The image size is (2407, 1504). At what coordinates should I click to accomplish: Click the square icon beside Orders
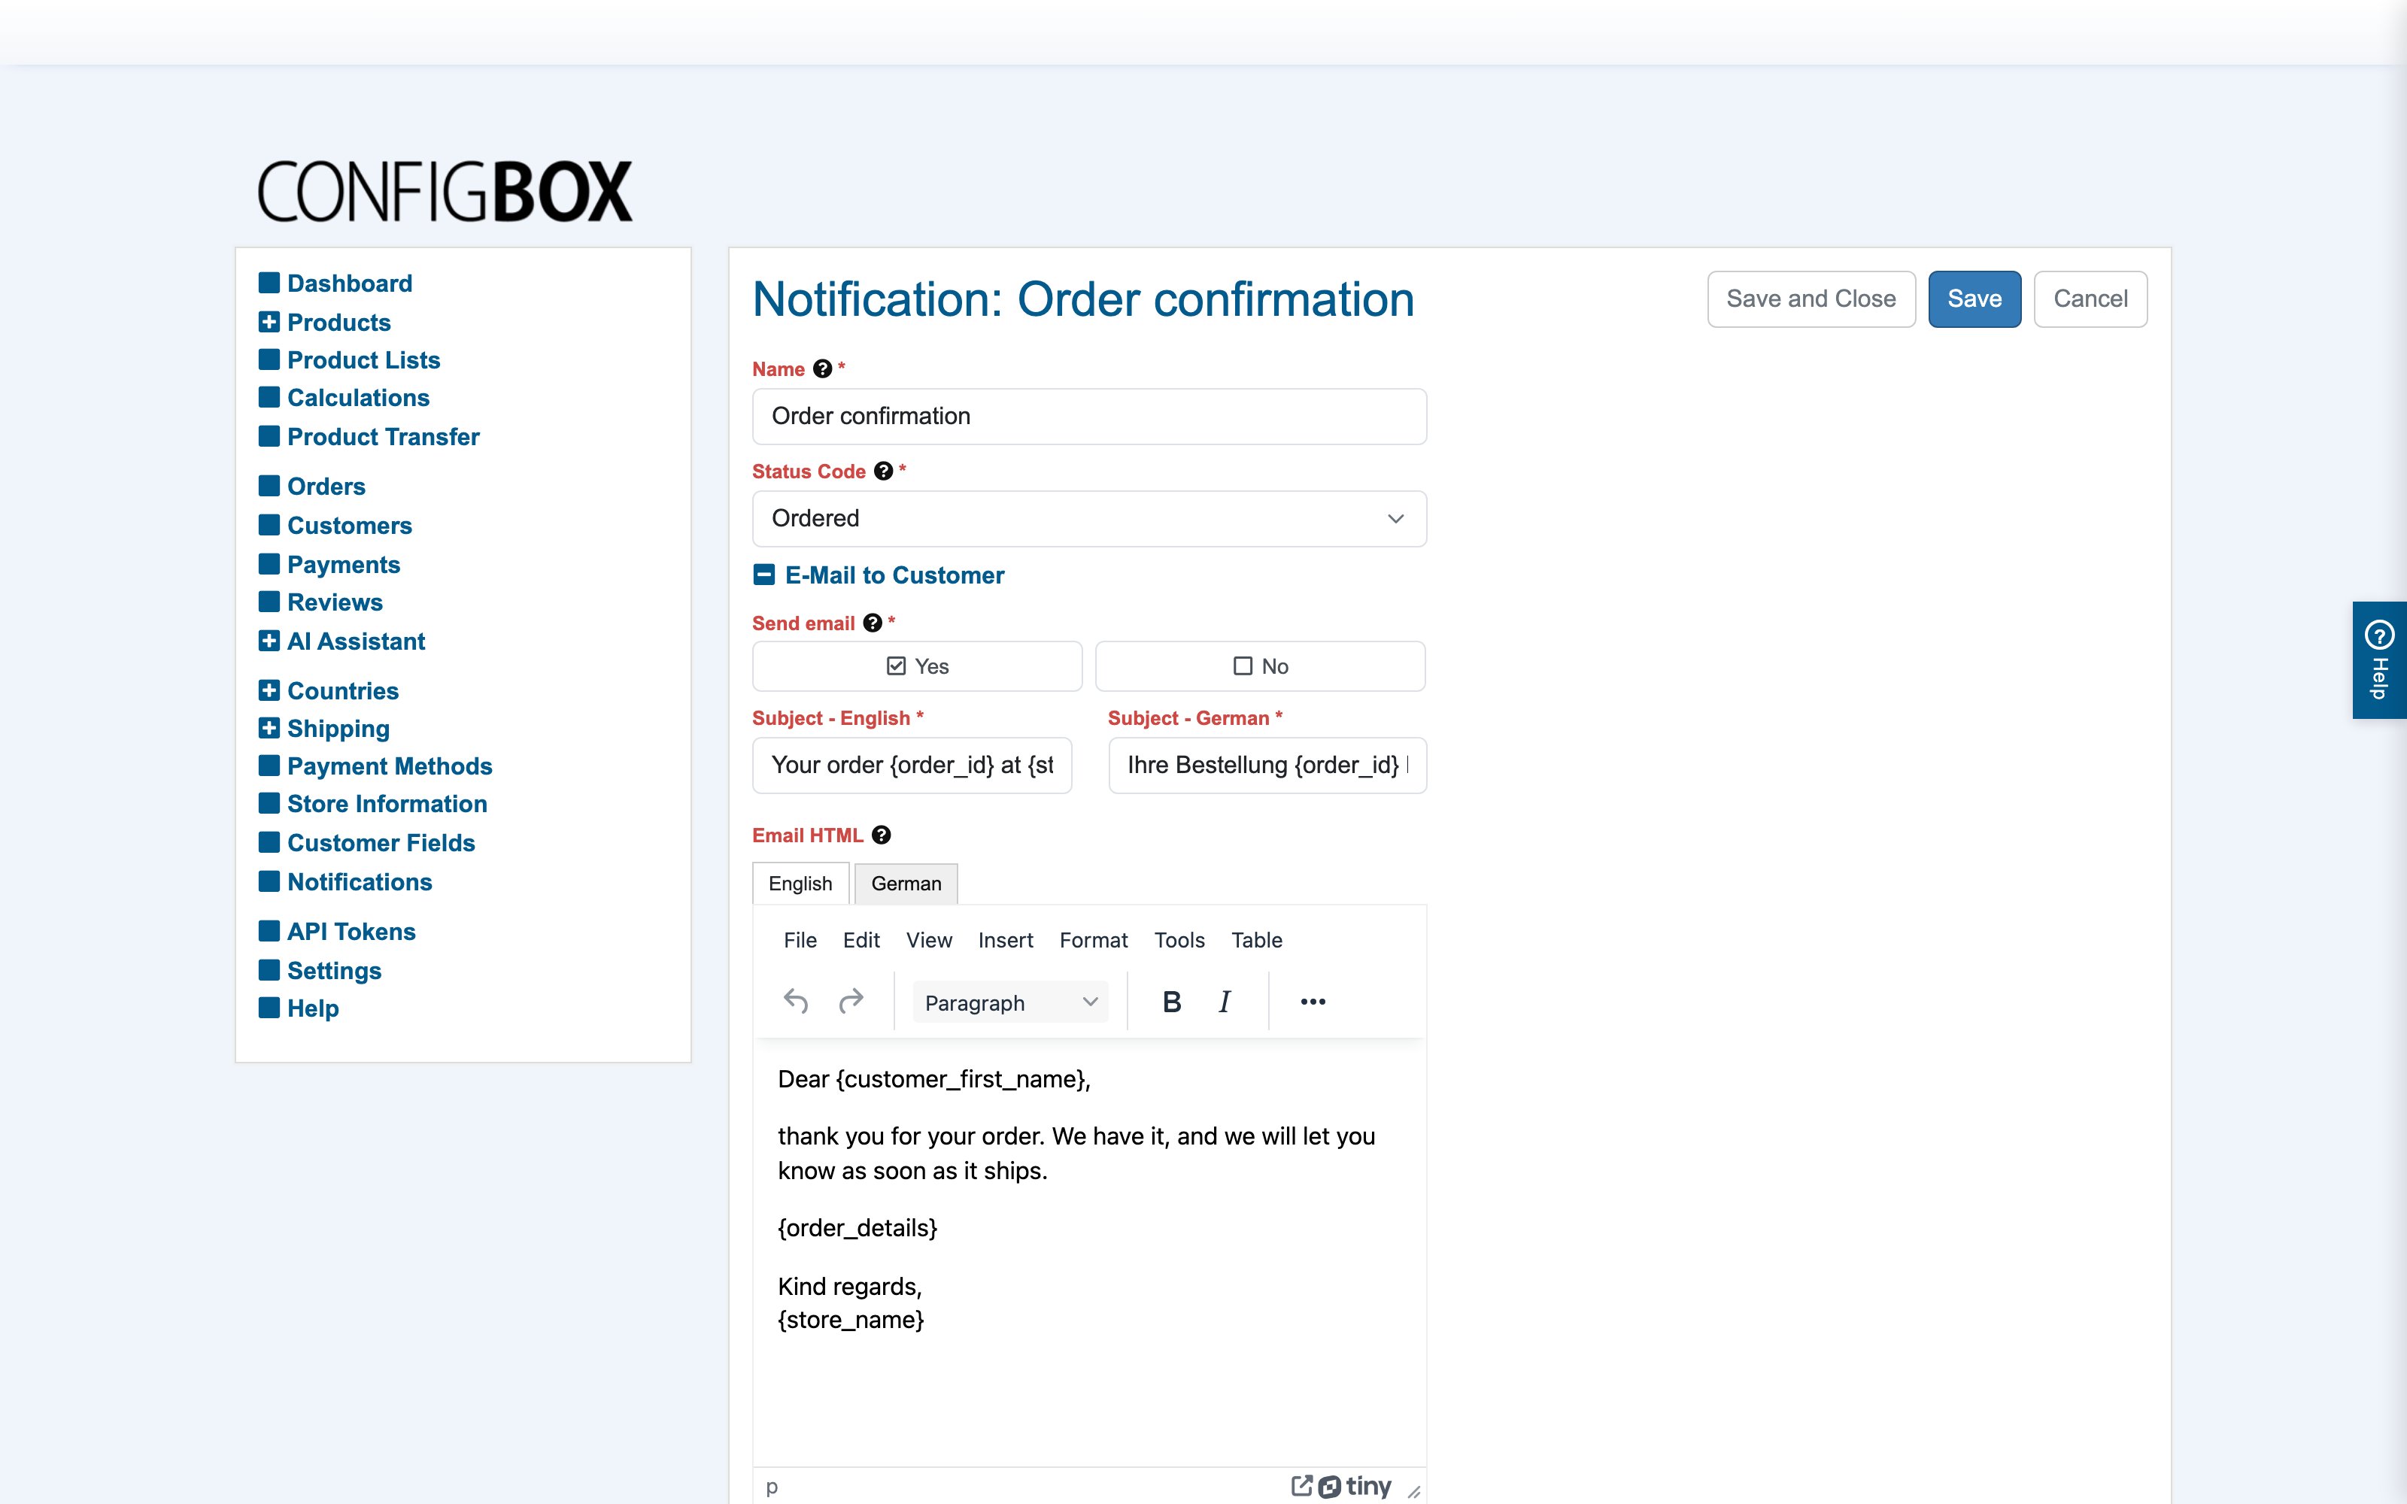[x=269, y=486]
